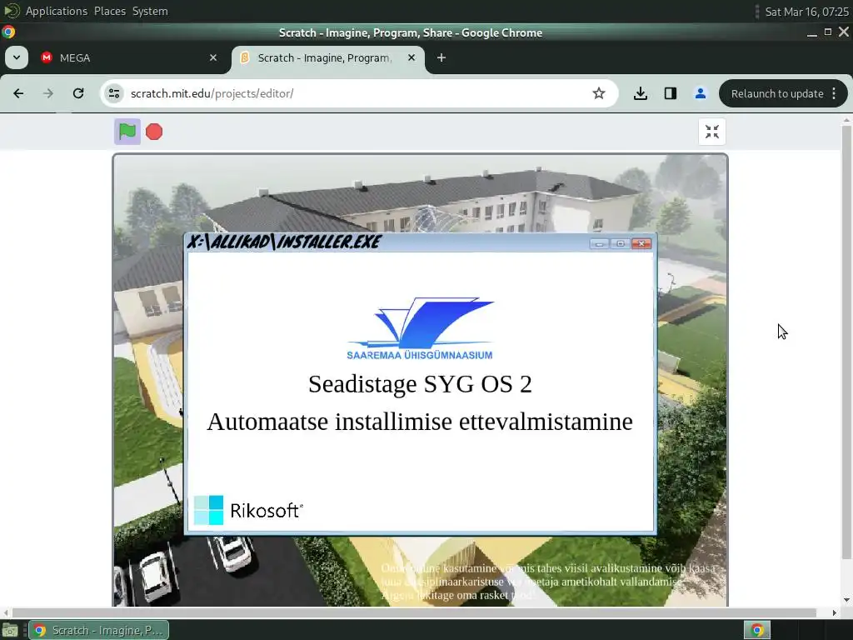The image size is (853, 640).
Task: Click the X:\ALLIKAD\INSTALLER.EXE title
Action: point(284,242)
